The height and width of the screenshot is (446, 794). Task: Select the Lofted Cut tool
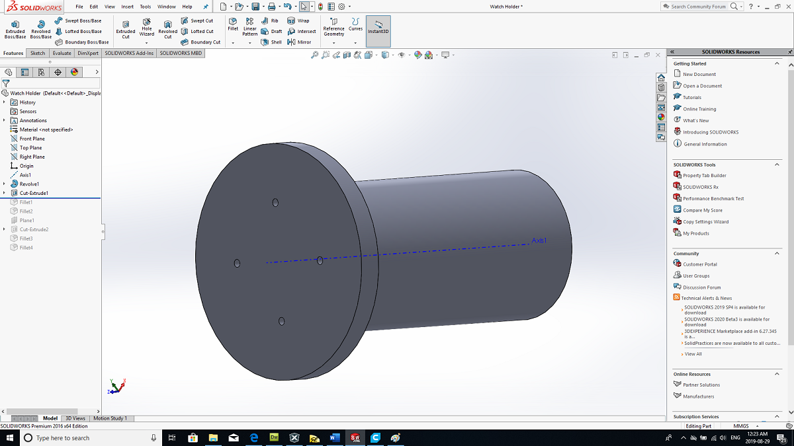pyautogui.click(x=197, y=31)
